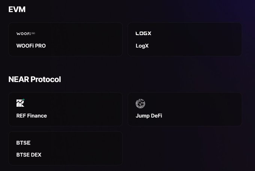This screenshot has height=171, width=255.
Task: Click the EVM section heading
Action: tap(17, 9)
